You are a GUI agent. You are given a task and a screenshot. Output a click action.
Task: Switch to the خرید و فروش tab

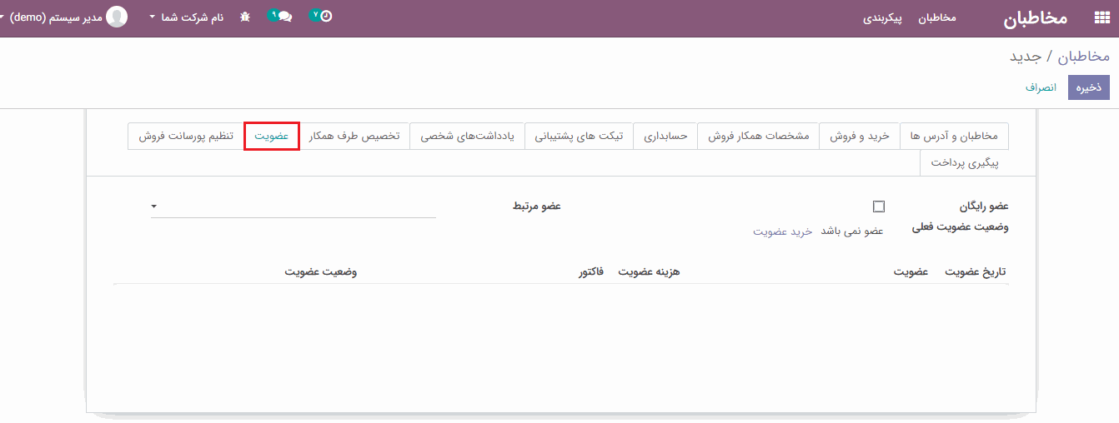(860, 136)
